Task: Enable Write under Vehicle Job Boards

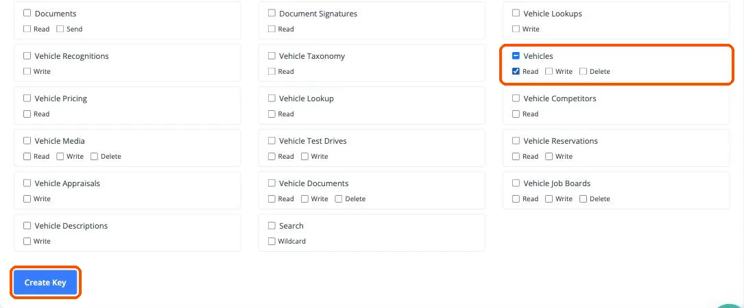Action: point(549,199)
